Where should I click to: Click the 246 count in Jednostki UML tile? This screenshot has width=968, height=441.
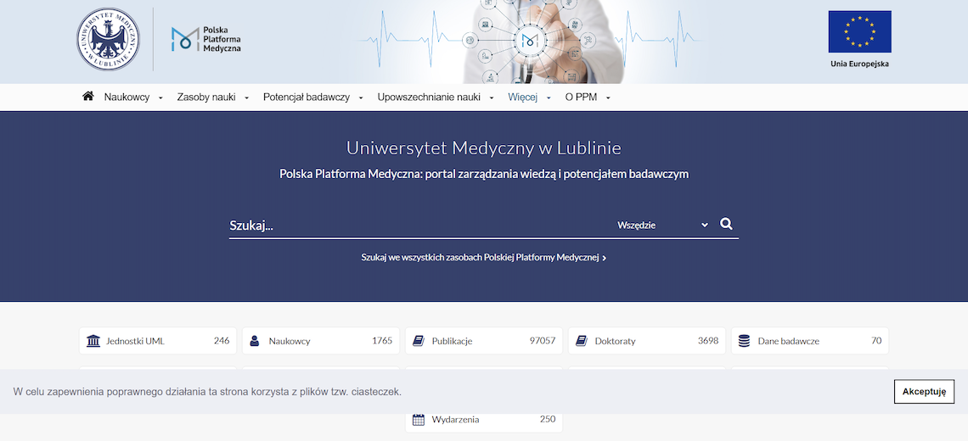222,340
